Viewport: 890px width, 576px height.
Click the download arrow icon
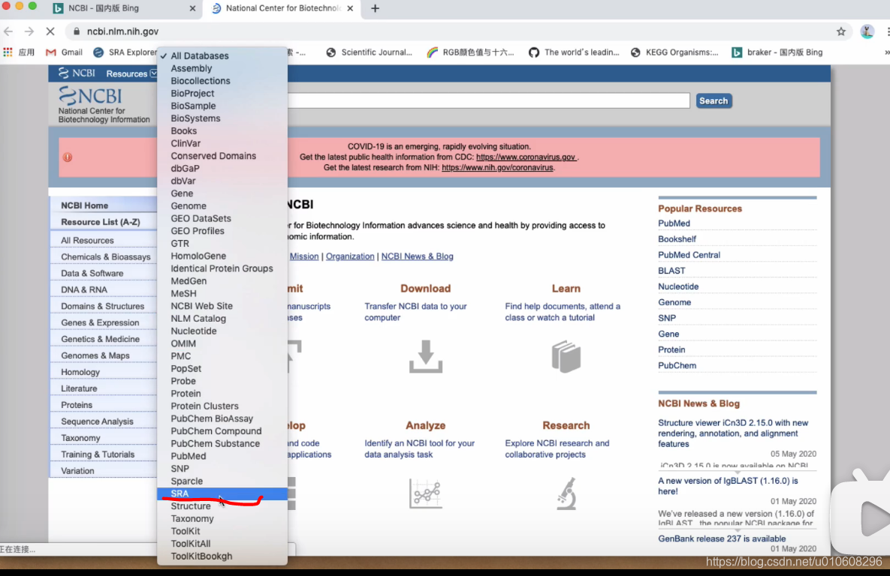point(426,356)
